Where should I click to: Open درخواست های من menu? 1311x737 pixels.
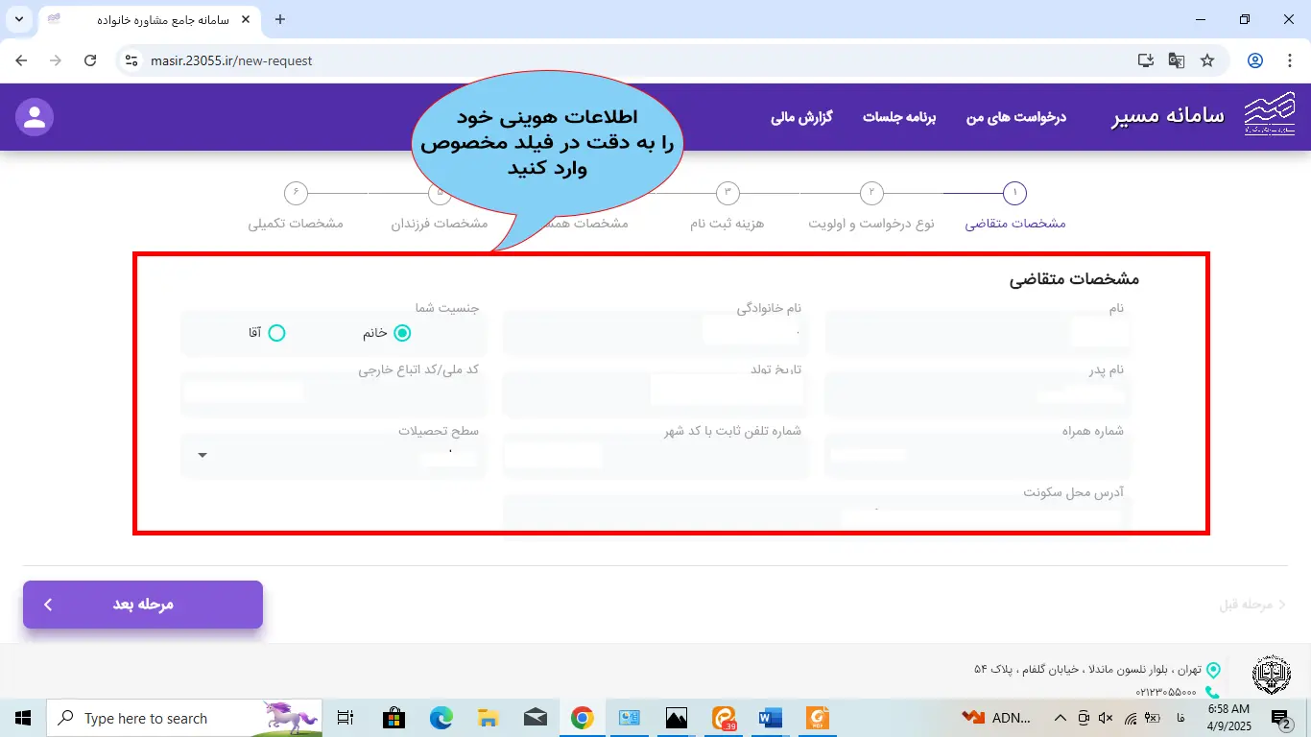point(1016,117)
